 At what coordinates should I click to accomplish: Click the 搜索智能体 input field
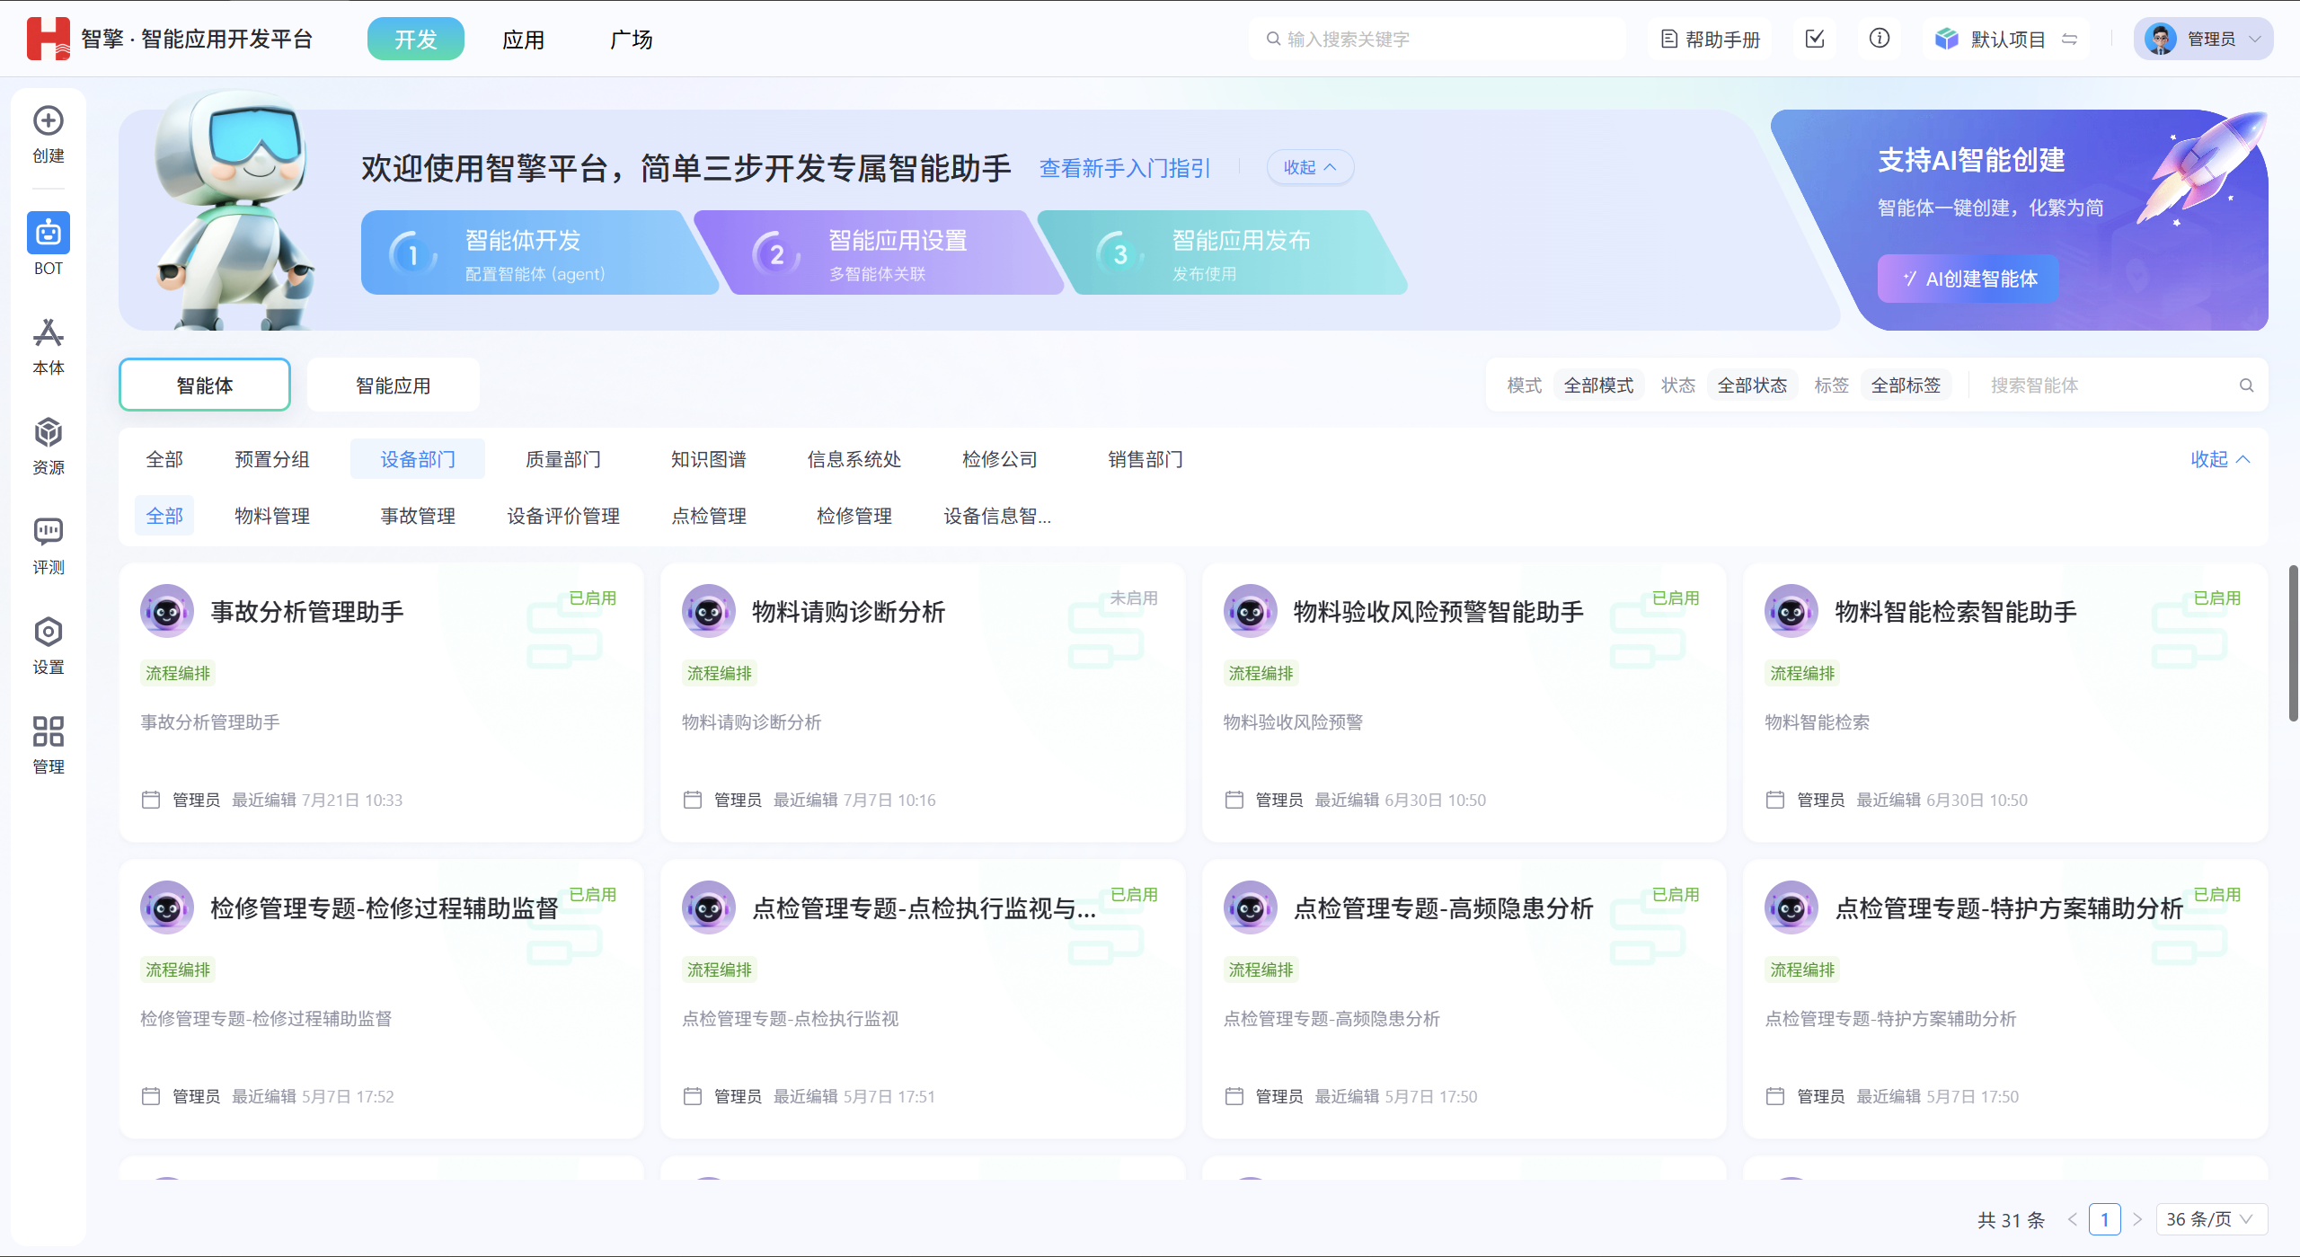(x=2107, y=385)
